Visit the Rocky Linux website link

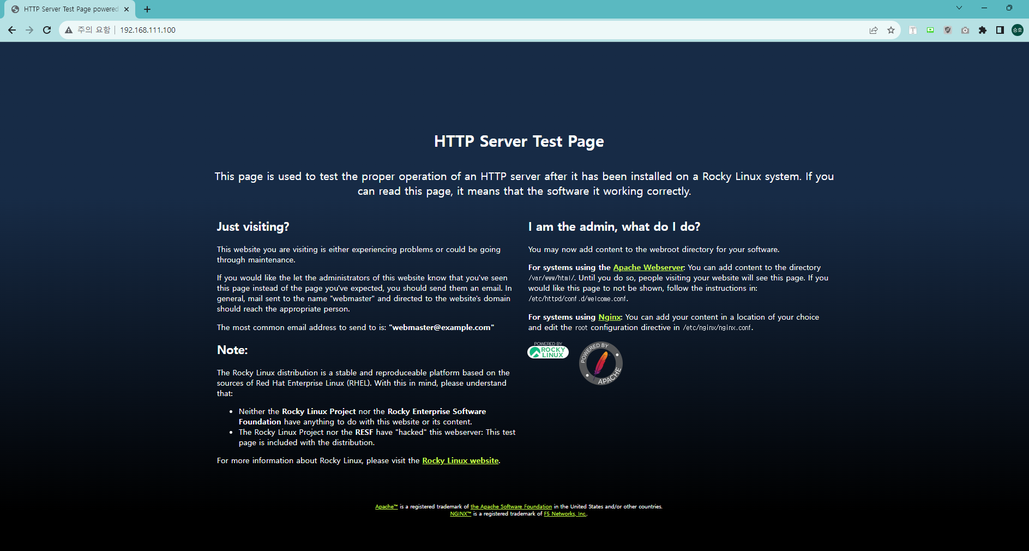point(460,460)
